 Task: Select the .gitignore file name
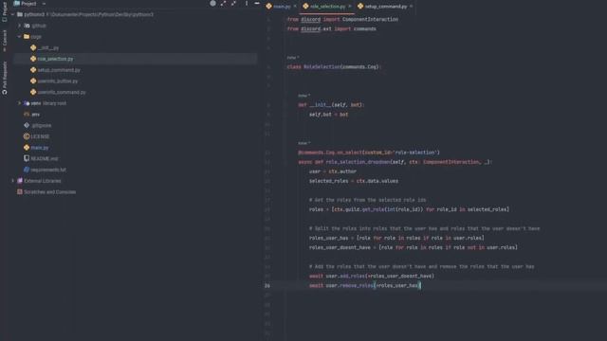[x=41, y=126]
